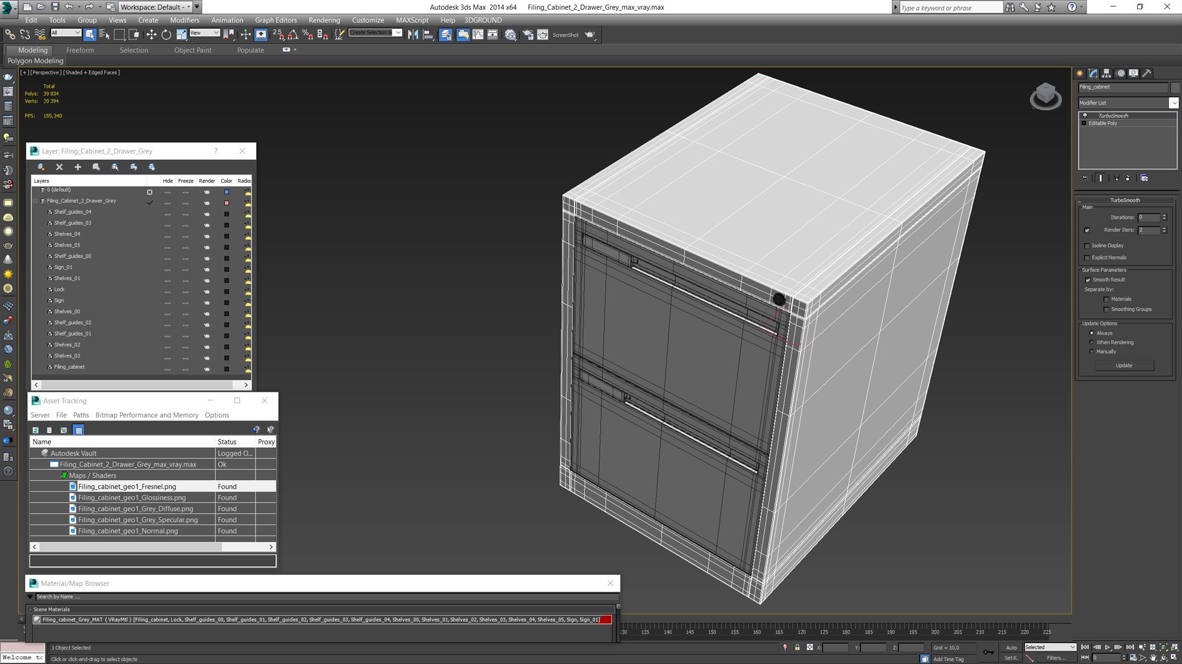Expand the Editable Poly plus box
This screenshot has width=1182, height=664.
1084,123
